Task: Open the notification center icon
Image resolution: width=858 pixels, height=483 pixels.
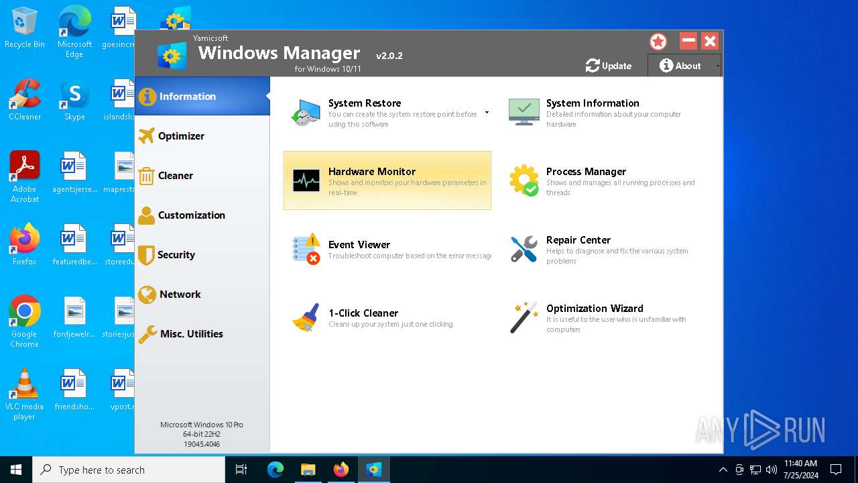Action: pos(836,470)
